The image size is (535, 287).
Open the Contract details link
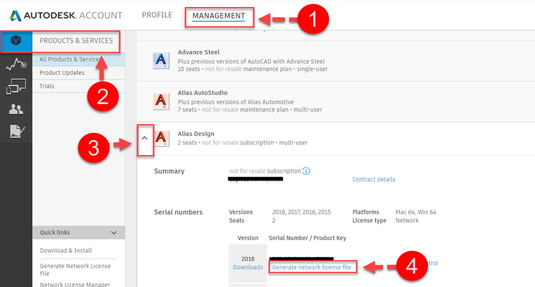click(x=374, y=179)
